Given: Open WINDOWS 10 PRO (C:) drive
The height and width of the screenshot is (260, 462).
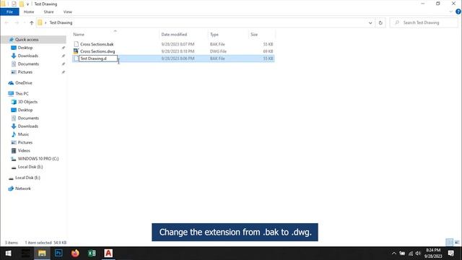Looking at the screenshot, I should pyautogui.click(x=38, y=159).
